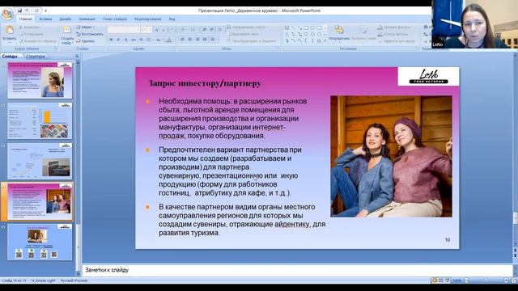Click Восстановить in the Slides group

click(90, 34)
